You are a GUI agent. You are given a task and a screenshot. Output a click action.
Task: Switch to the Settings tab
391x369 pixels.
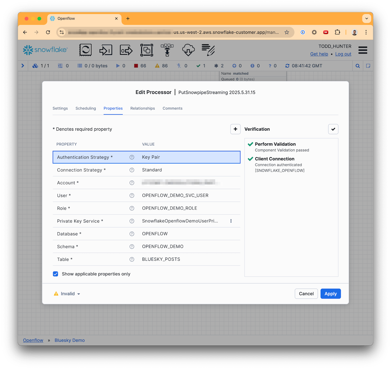(x=60, y=108)
